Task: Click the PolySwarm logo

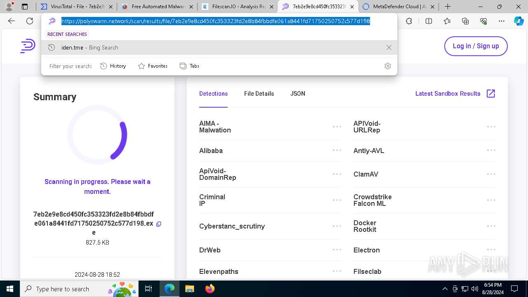Action: pos(28,46)
